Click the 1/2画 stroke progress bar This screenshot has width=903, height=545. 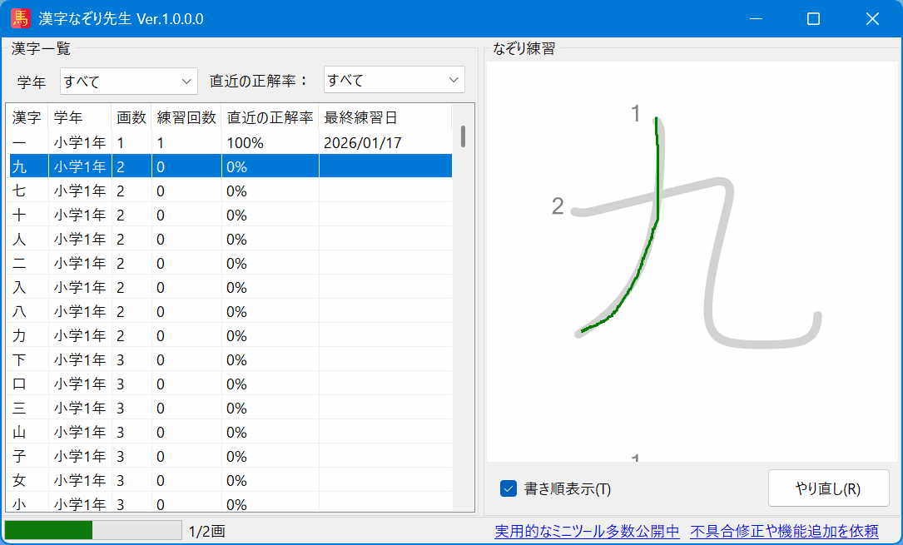pos(92,530)
